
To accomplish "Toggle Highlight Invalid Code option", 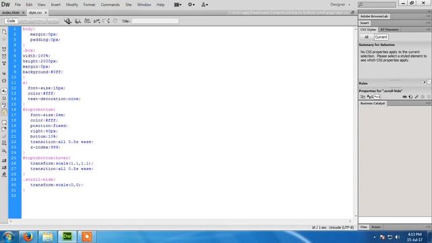I will tap(4, 98).
